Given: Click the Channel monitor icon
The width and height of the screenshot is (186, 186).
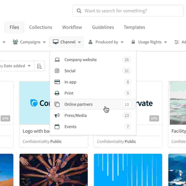Looking at the screenshot, I should pos(55,42).
